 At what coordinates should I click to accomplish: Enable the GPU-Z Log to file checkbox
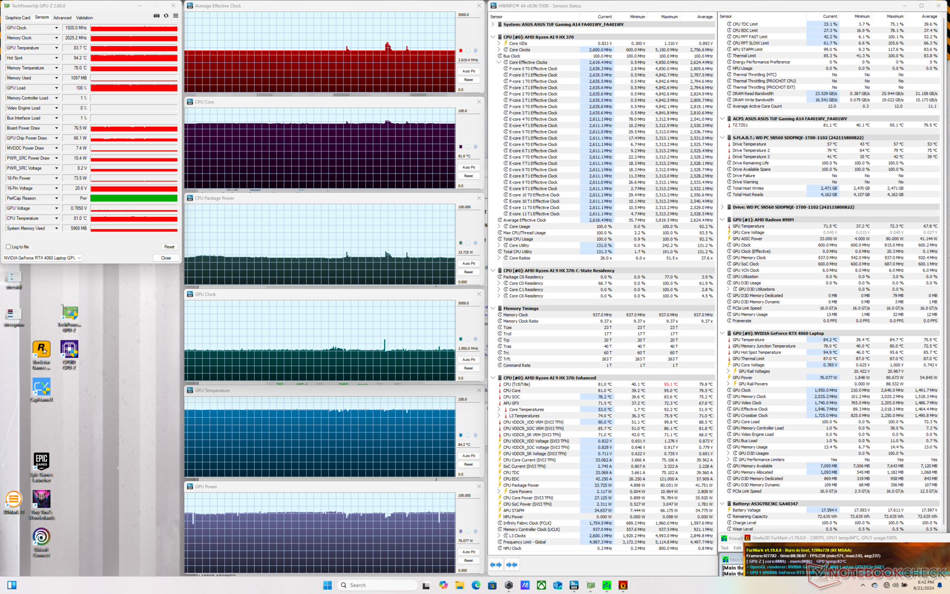coord(8,247)
